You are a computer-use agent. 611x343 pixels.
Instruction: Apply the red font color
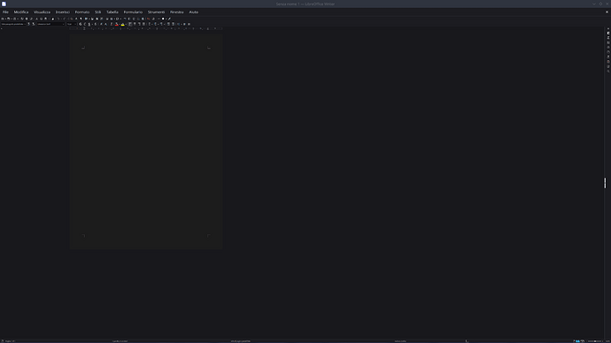[117, 24]
